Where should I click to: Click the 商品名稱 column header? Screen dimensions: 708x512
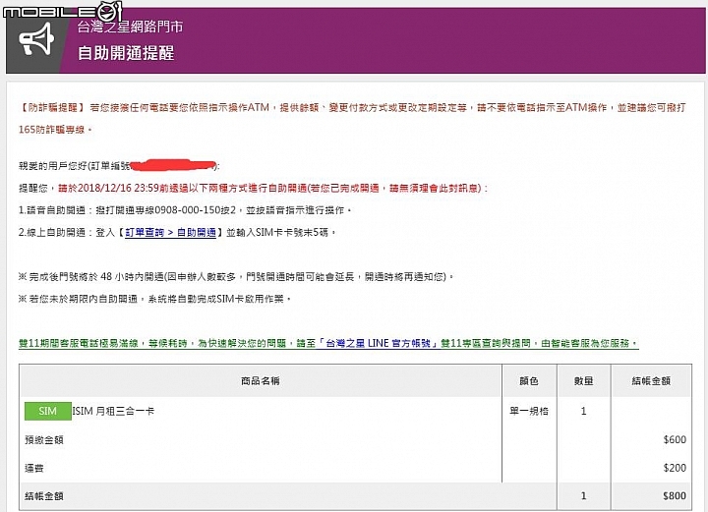point(260,380)
